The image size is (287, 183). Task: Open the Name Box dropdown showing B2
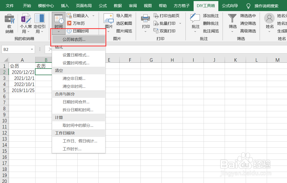(x=31, y=49)
